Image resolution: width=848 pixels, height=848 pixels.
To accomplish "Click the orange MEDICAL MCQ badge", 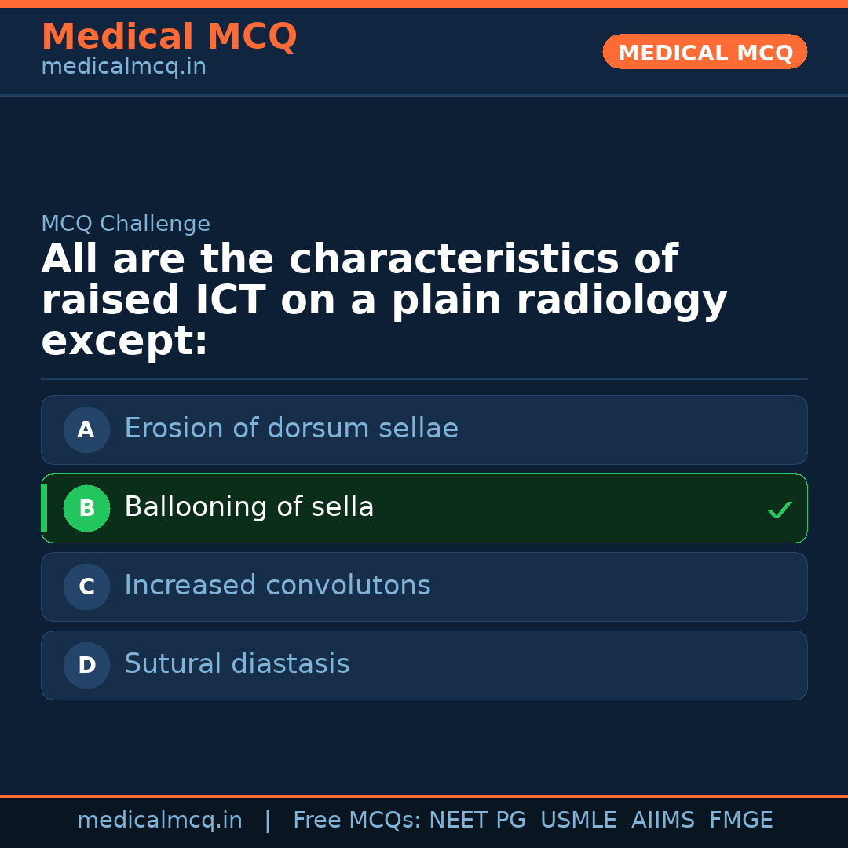I will point(704,52).
